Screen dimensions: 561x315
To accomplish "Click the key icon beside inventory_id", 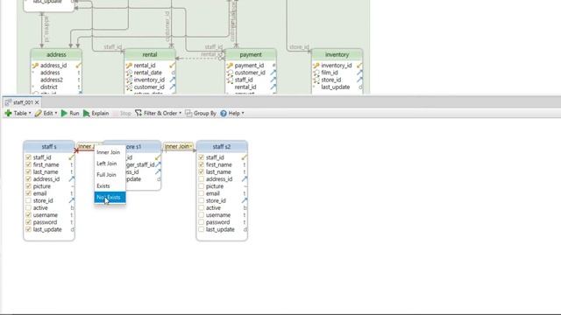I will click(316, 66).
